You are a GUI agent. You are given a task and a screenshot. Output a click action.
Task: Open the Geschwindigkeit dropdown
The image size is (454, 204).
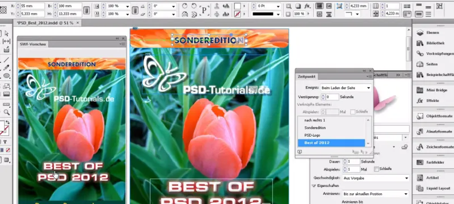coord(376,178)
